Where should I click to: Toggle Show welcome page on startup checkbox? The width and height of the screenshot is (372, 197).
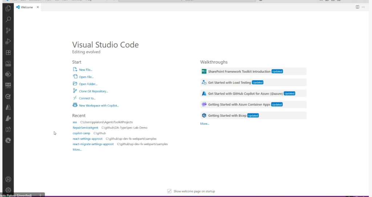pyautogui.click(x=169, y=191)
